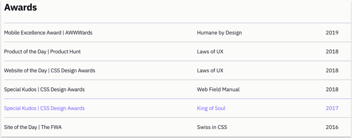Click the Awards section heading

pyautogui.click(x=21, y=7)
